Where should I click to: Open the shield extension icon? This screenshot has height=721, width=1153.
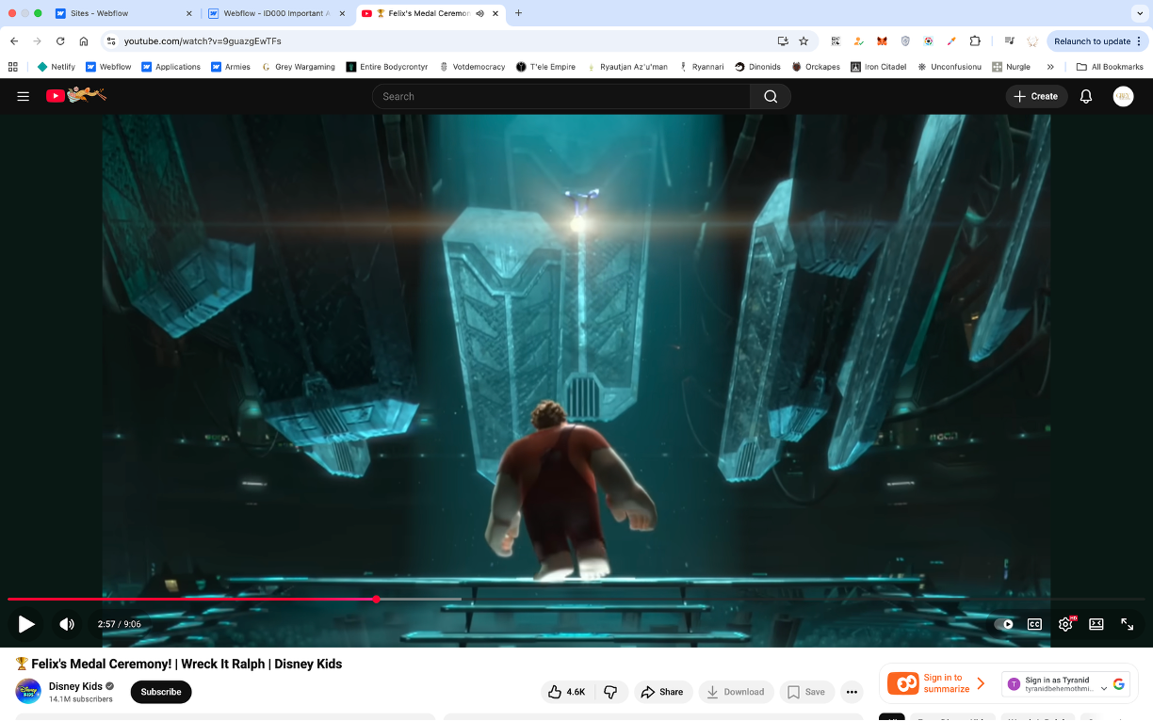coord(905,41)
